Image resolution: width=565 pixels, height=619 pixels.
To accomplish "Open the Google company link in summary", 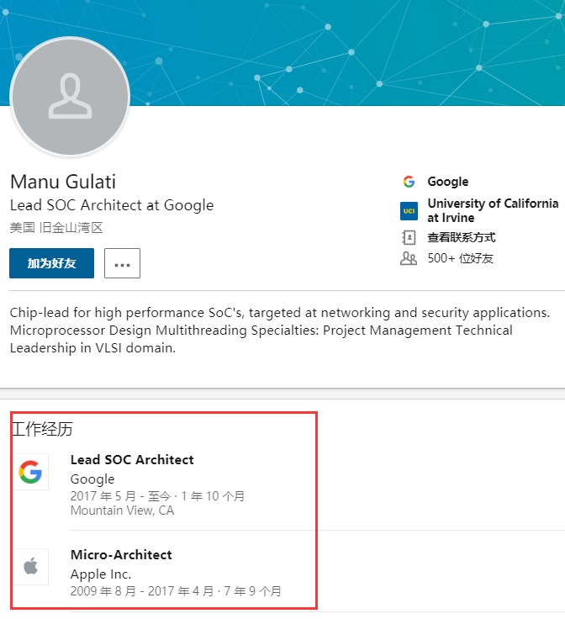I will pyautogui.click(x=448, y=182).
